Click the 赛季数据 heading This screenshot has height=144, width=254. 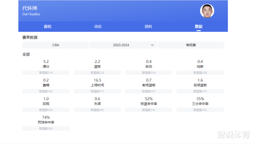point(30,38)
